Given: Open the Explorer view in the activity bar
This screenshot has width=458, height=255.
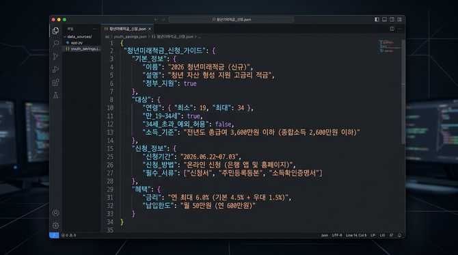Looking at the screenshot, I should point(55,31).
